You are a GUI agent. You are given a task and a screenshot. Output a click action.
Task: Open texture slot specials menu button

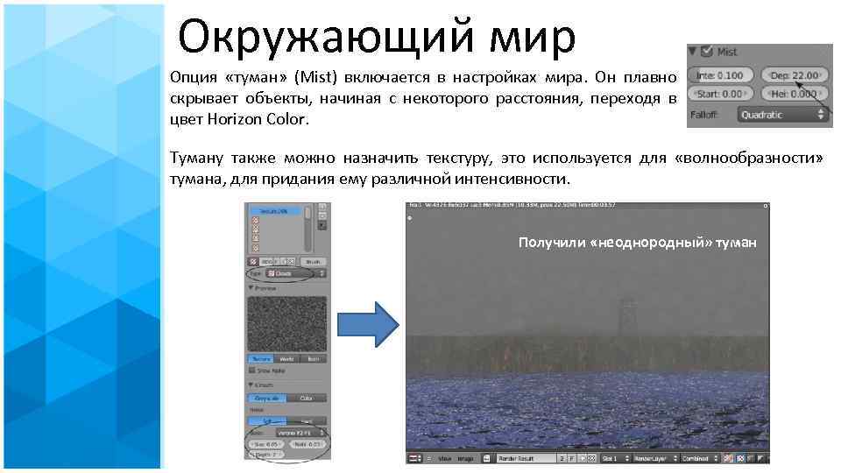coord(322,225)
